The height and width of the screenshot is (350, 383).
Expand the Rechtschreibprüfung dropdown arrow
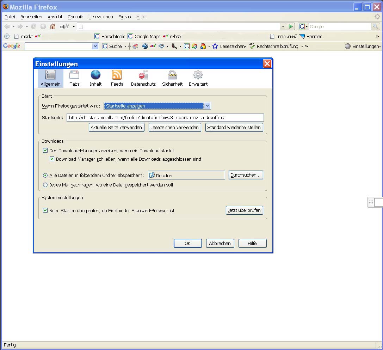click(302, 46)
